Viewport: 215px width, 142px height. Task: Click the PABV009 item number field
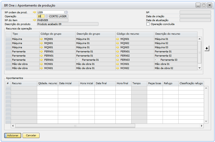coord(53,20)
